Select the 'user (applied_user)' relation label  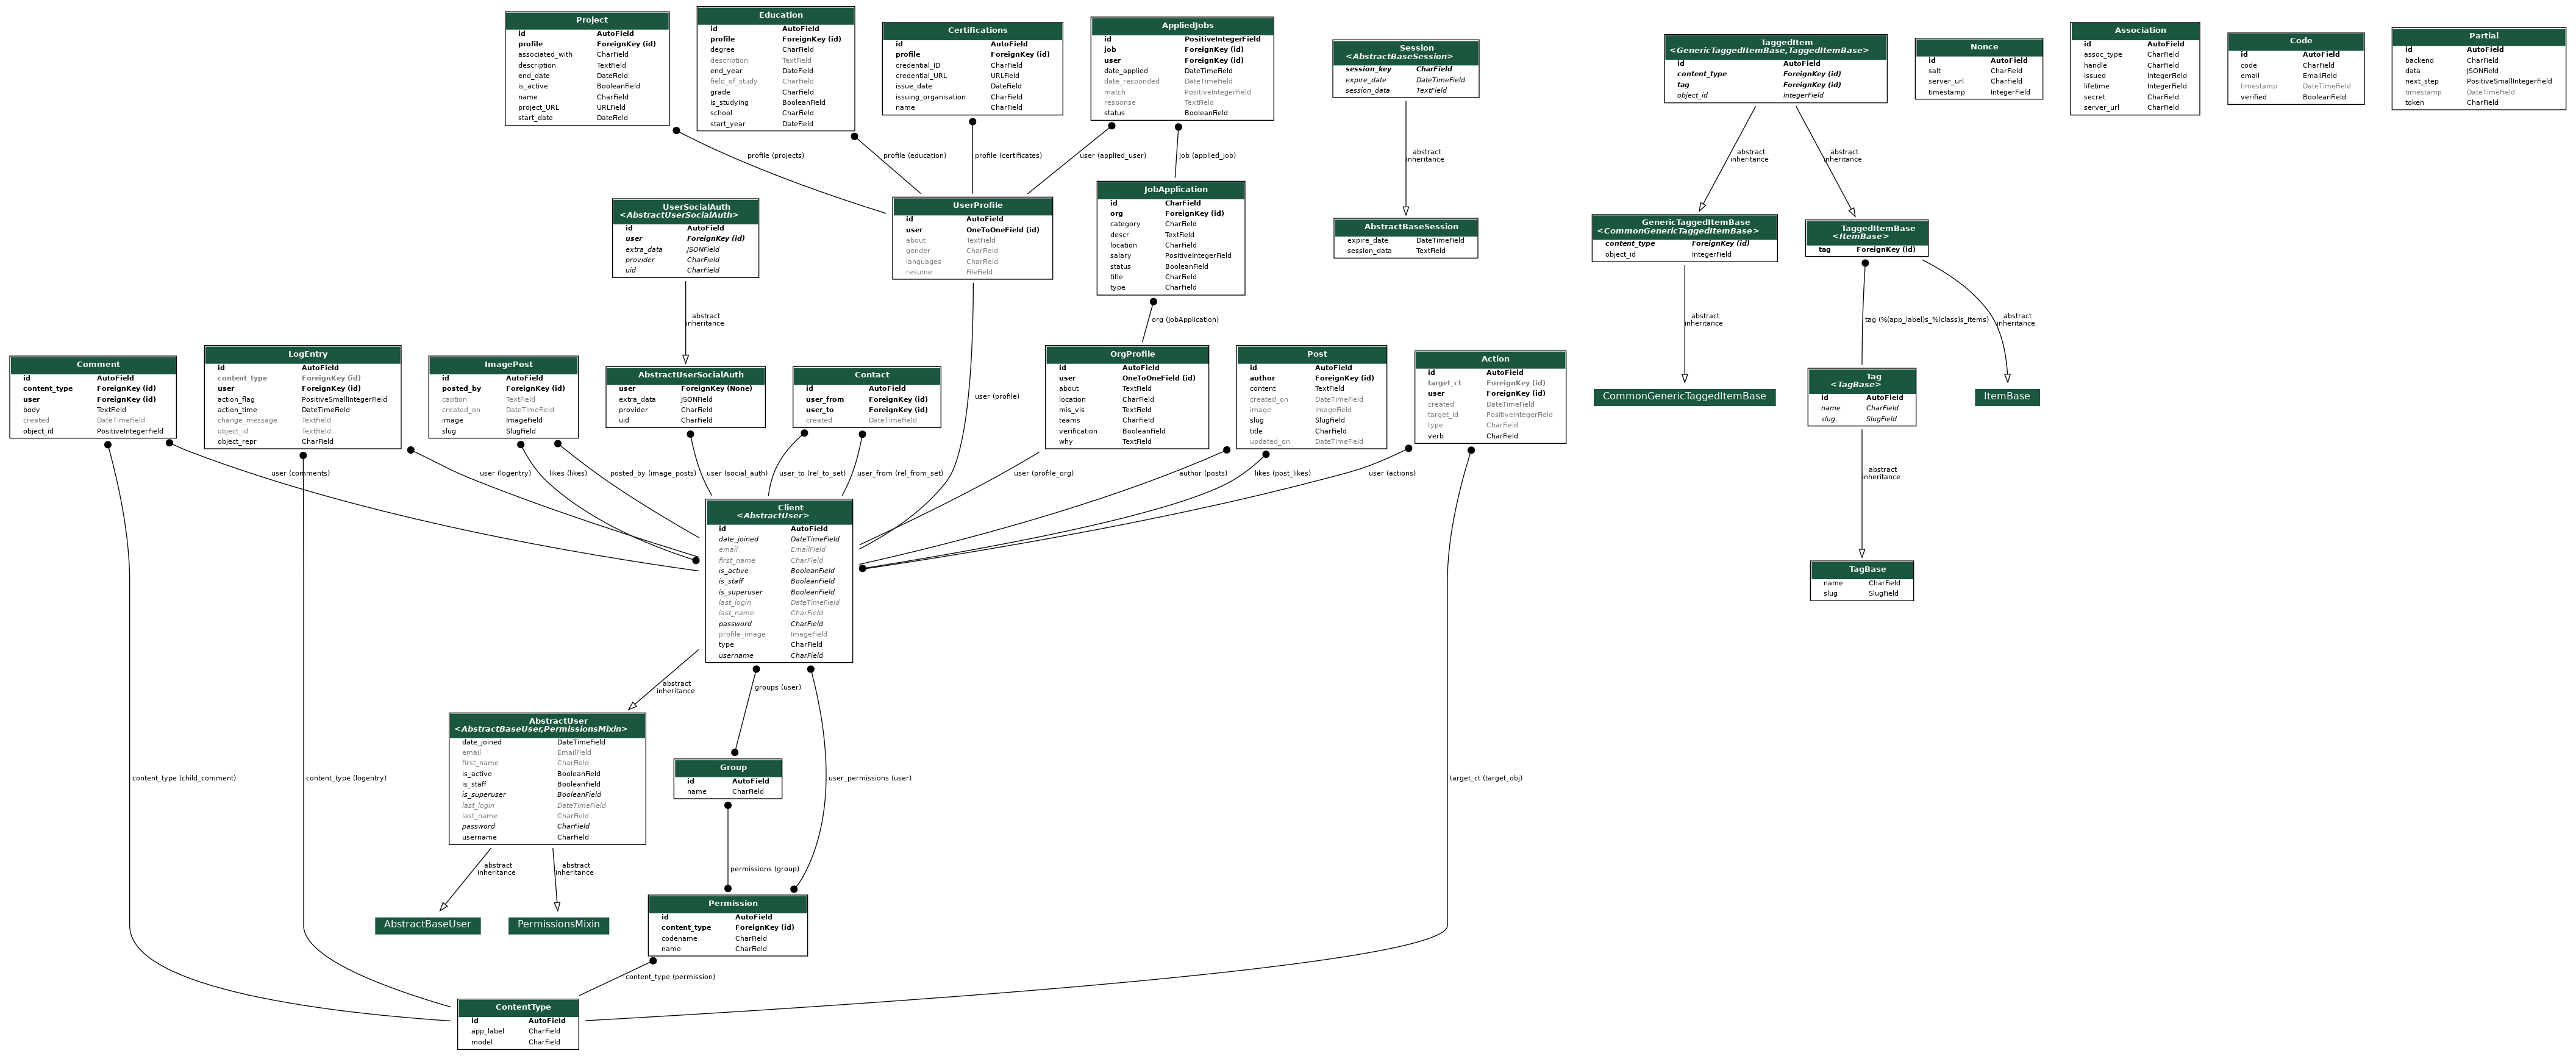tap(1113, 156)
